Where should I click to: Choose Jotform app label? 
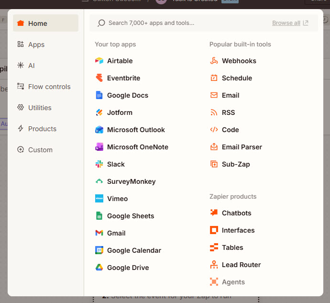tap(120, 112)
